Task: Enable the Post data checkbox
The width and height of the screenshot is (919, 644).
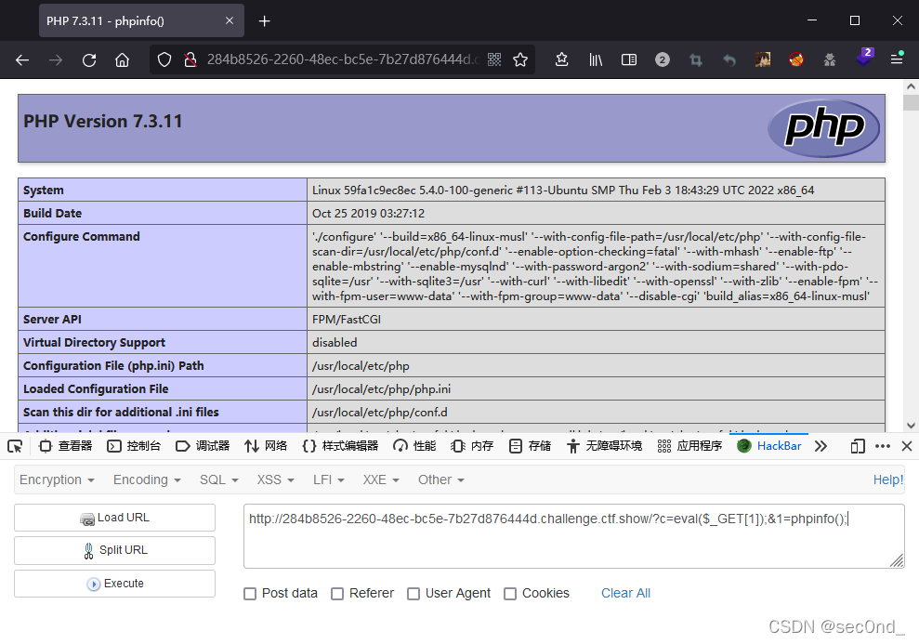Action: tap(250, 594)
